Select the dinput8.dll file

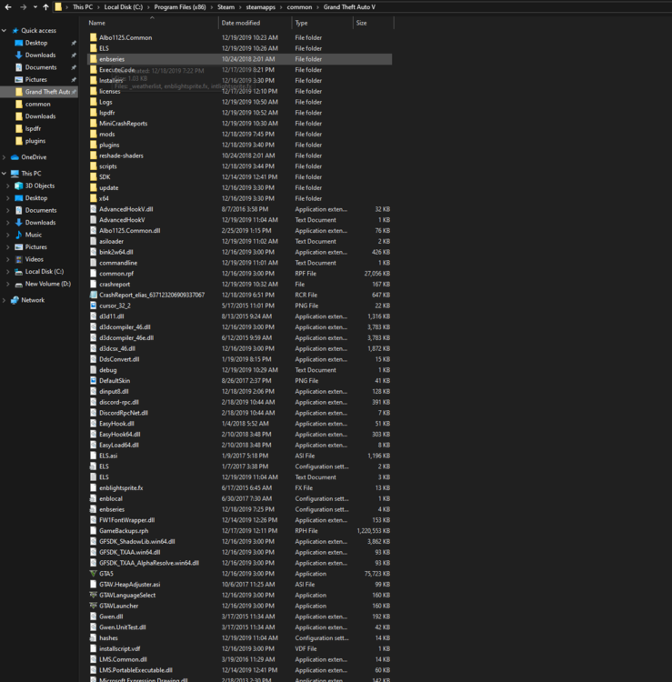point(240,391)
